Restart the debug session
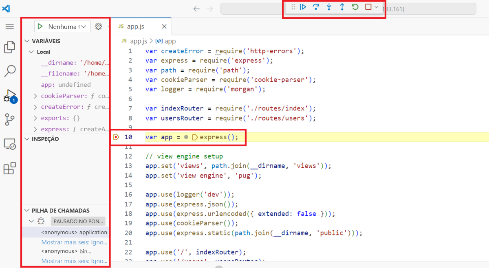 (355, 7)
